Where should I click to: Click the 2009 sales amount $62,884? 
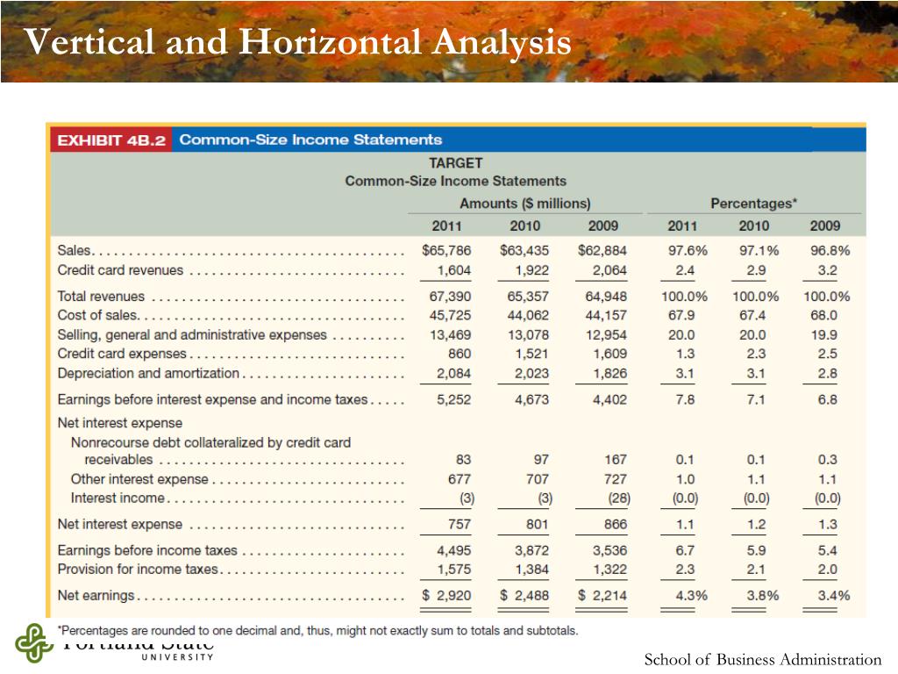pos(602,250)
